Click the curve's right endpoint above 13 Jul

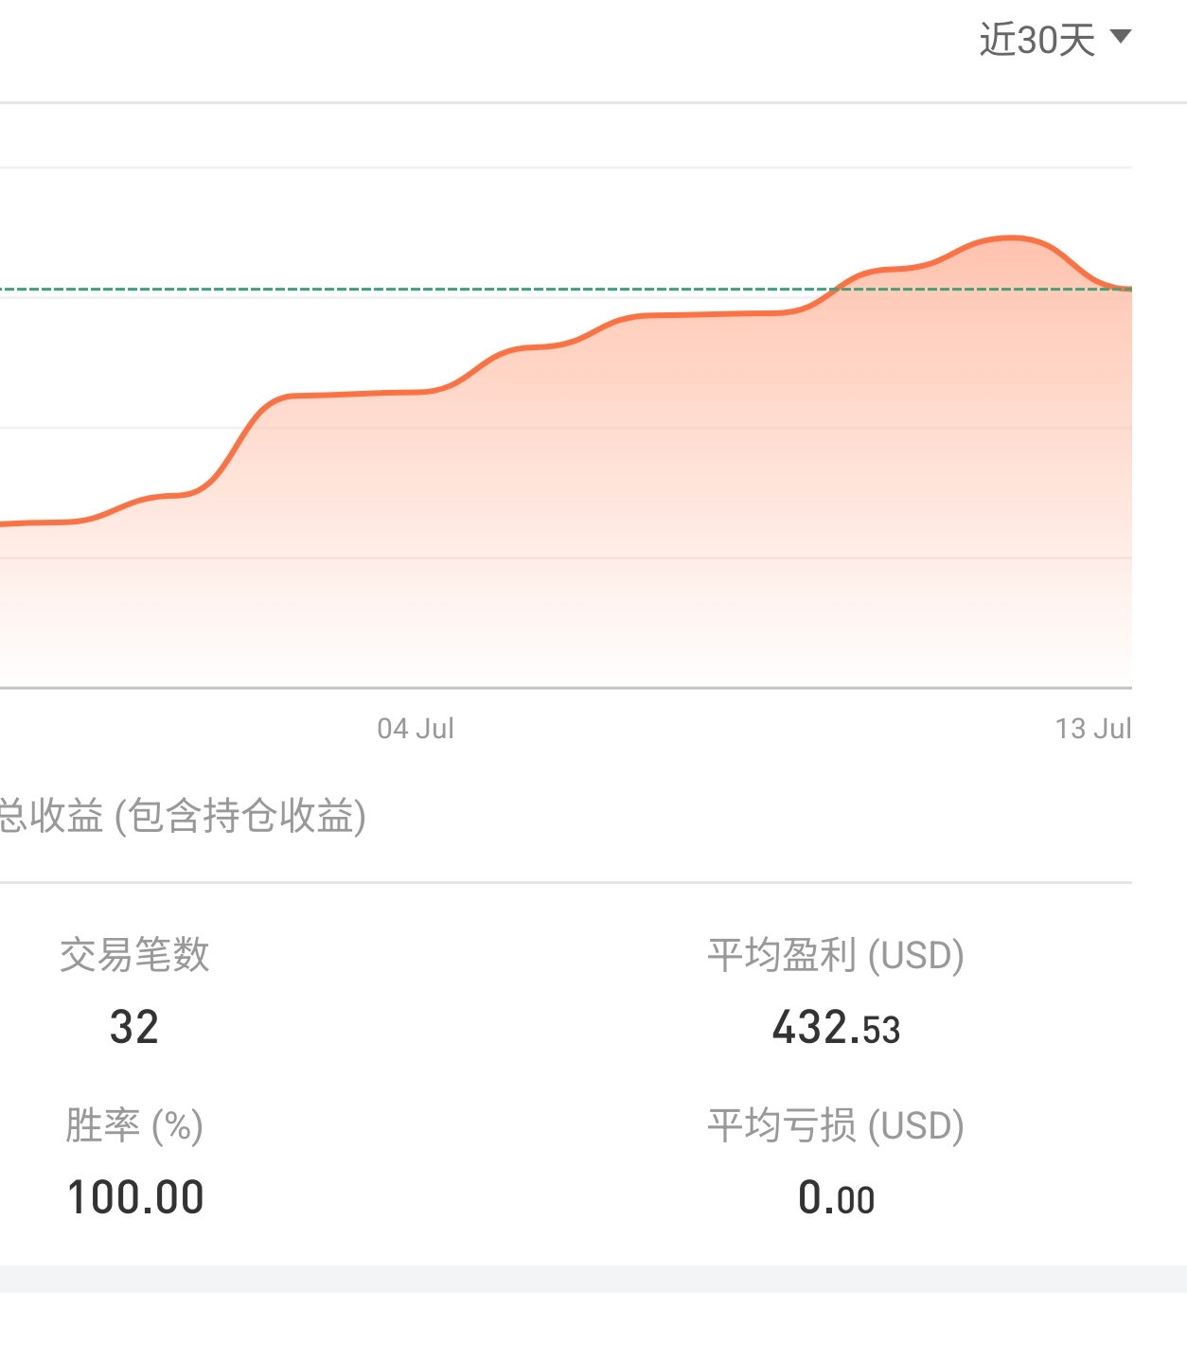[x=1129, y=289]
